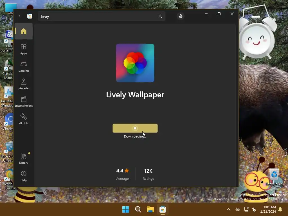
Task: Open File Explorer from the taskbar
Action: click(x=150, y=209)
